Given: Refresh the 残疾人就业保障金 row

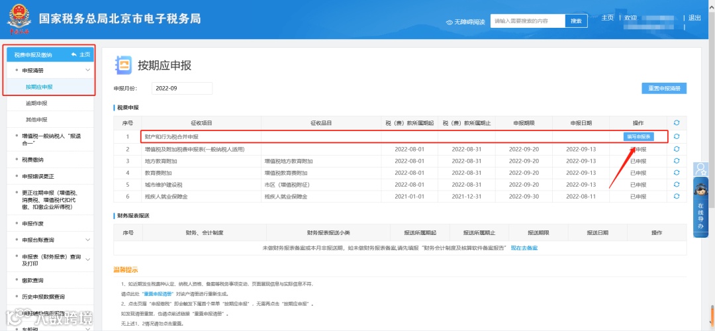Looking at the screenshot, I should [x=676, y=197].
